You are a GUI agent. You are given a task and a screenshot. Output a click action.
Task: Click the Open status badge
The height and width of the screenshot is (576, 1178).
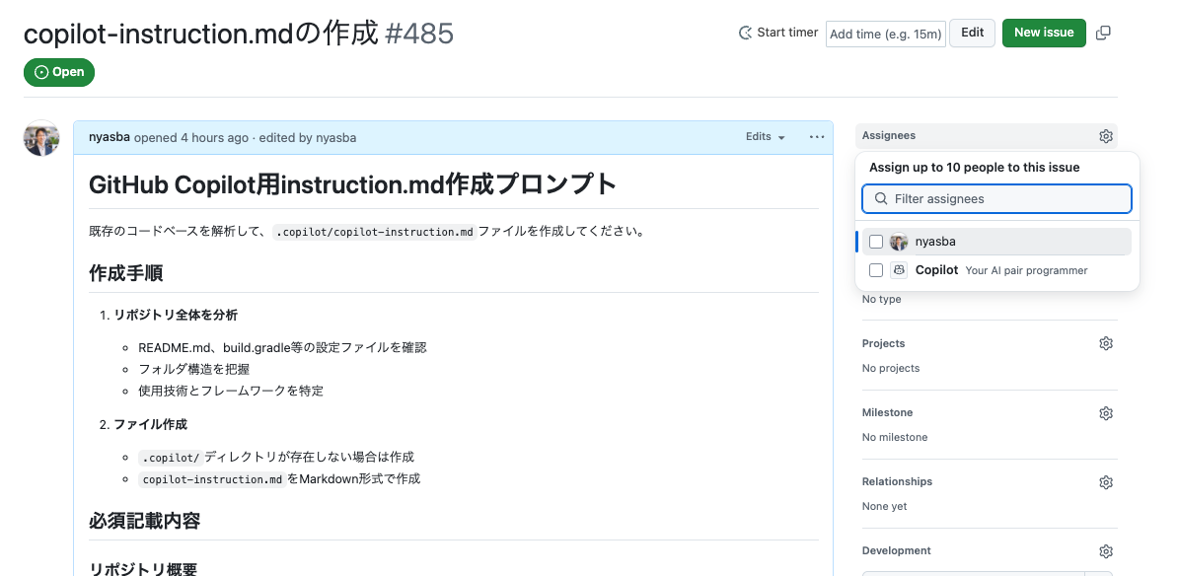coord(58,72)
